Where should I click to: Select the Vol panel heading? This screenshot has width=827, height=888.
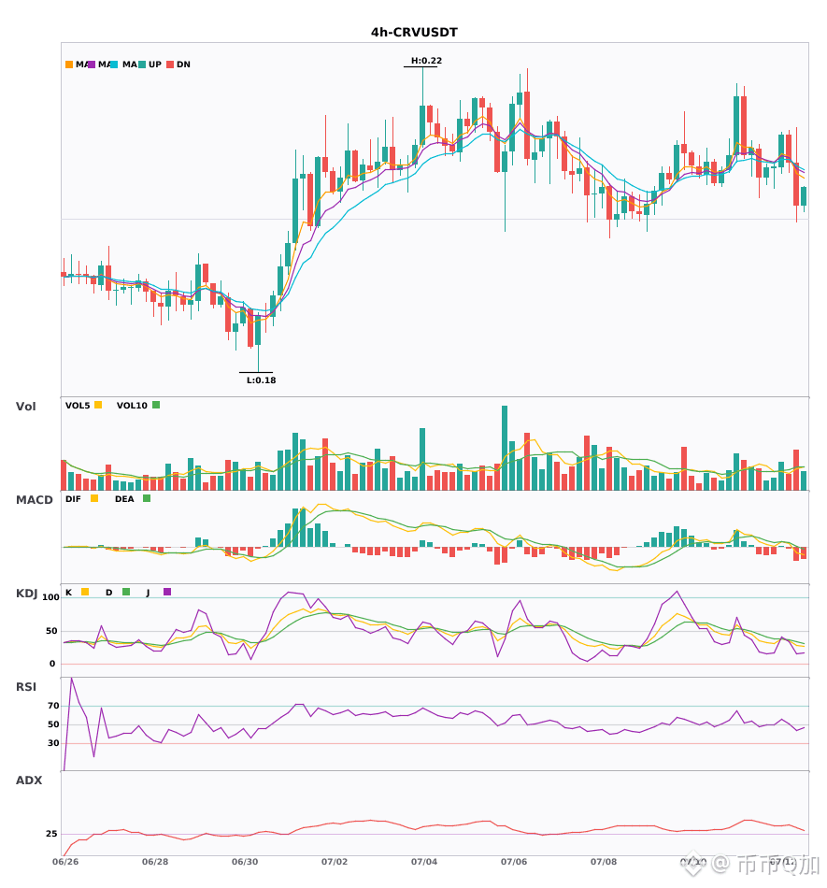[x=25, y=407]
